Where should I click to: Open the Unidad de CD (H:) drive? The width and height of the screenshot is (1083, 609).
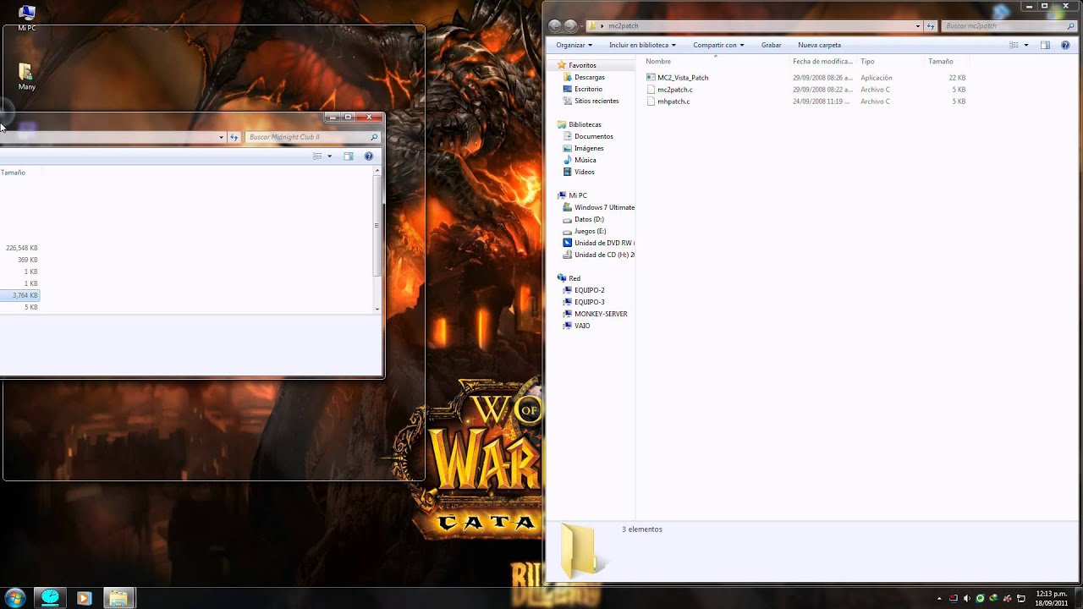(598, 255)
